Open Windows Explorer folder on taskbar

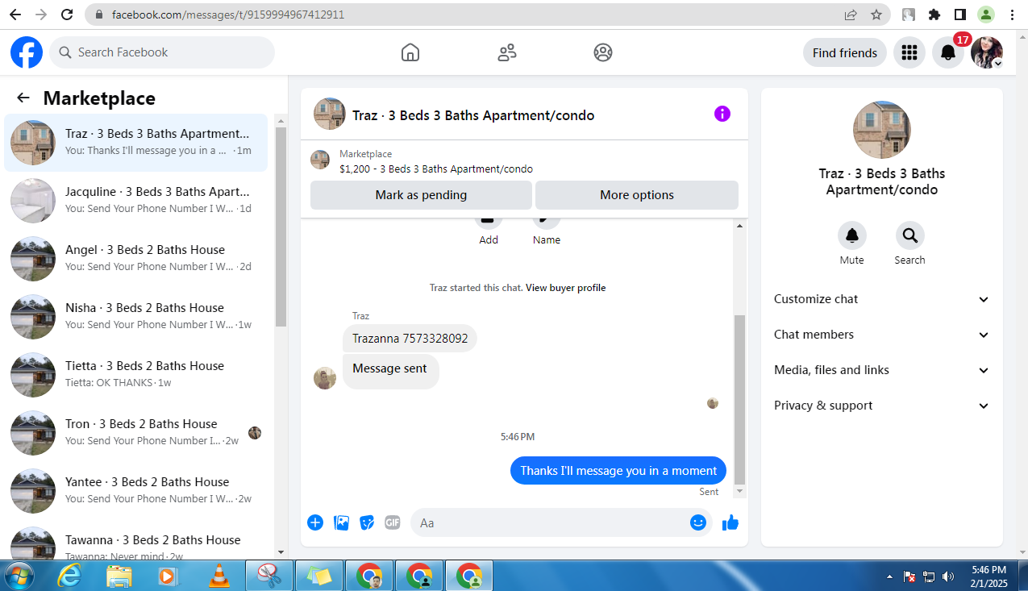point(119,576)
